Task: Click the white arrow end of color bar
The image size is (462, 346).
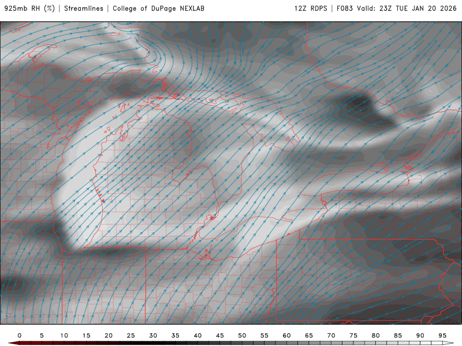Action: tap(448, 343)
